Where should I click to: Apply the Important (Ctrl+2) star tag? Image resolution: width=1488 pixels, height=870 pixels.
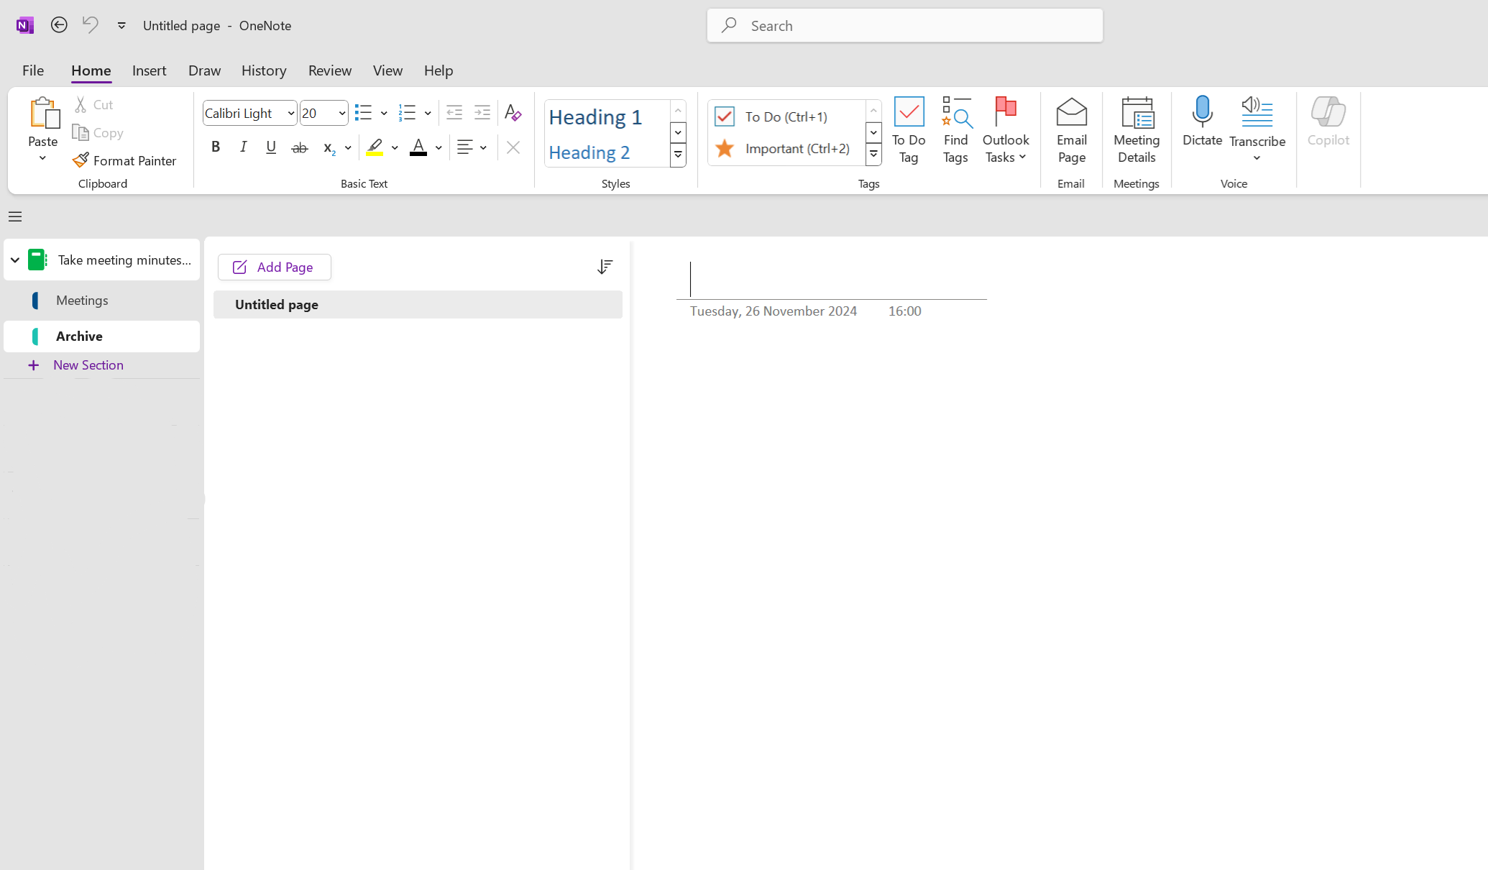(786, 148)
